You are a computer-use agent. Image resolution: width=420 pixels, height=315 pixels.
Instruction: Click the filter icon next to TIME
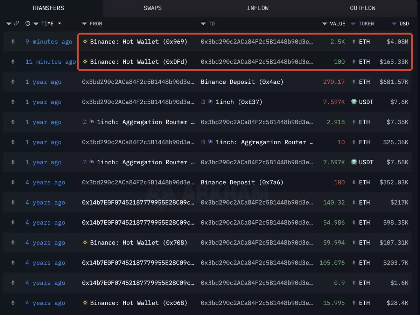point(36,23)
